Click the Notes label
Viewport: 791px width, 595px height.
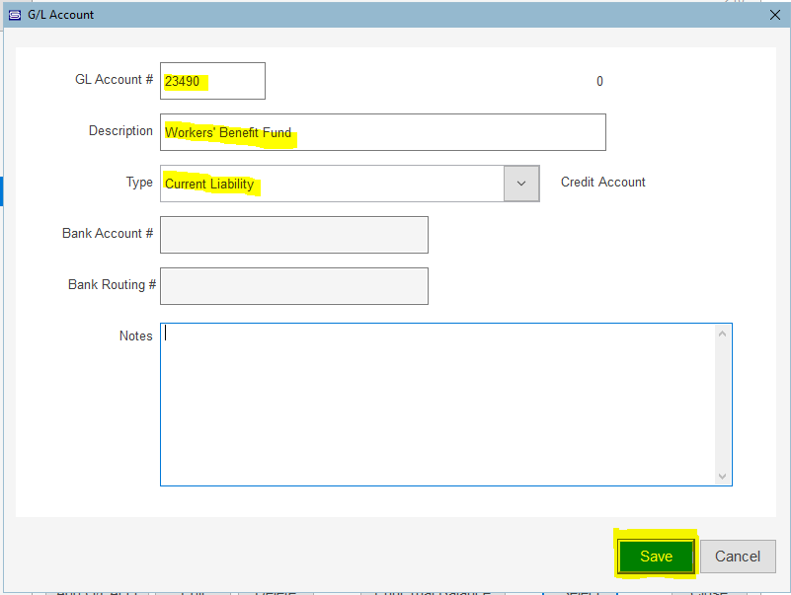click(135, 335)
